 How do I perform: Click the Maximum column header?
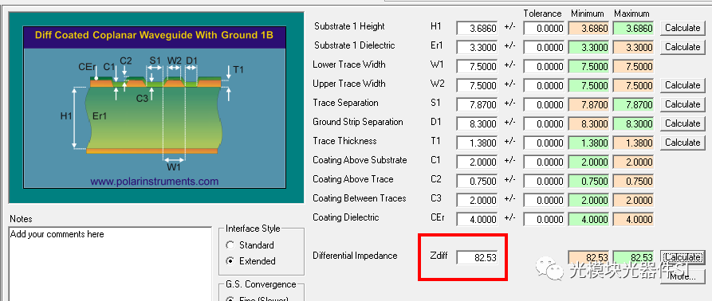pyautogui.click(x=632, y=14)
